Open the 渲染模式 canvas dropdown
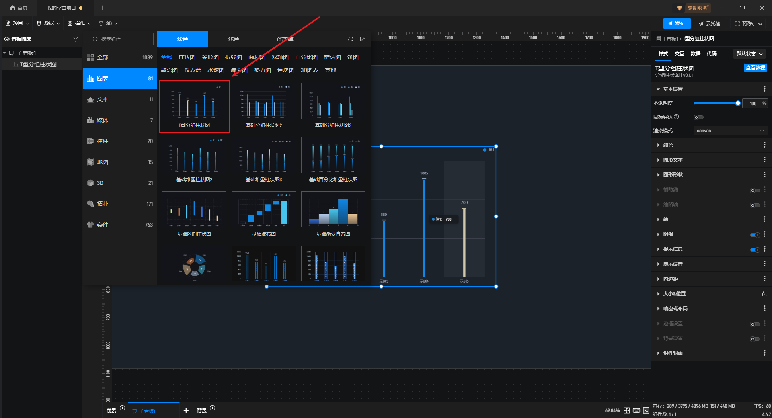Viewport: 772px width, 418px height. (x=730, y=131)
